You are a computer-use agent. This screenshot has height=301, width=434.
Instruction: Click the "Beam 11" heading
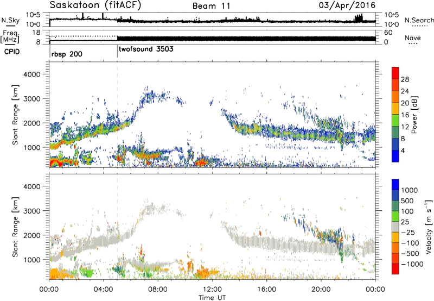[211, 6]
